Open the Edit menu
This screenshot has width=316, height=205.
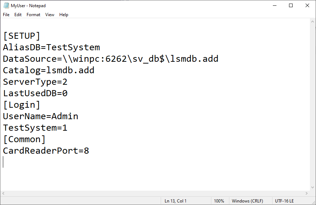(x=18, y=15)
